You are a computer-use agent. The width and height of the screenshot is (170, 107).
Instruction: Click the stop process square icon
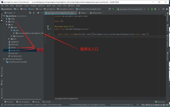pos(159,9)
